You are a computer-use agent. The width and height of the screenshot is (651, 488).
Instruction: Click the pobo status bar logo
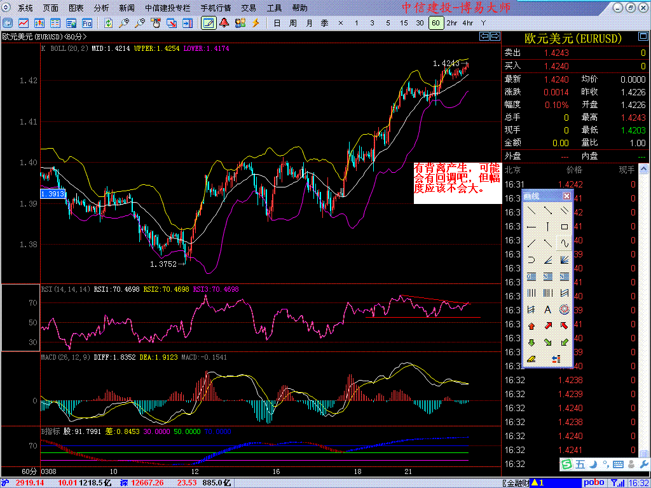pos(594,483)
